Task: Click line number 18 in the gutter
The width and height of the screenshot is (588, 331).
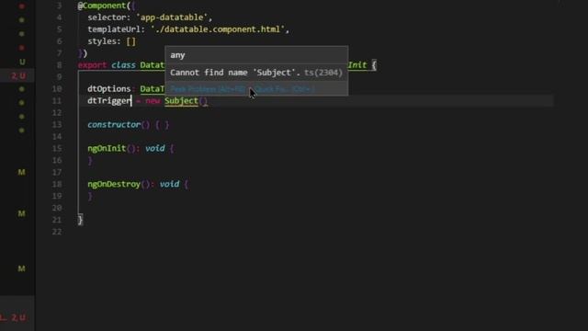Action: point(57,184)
